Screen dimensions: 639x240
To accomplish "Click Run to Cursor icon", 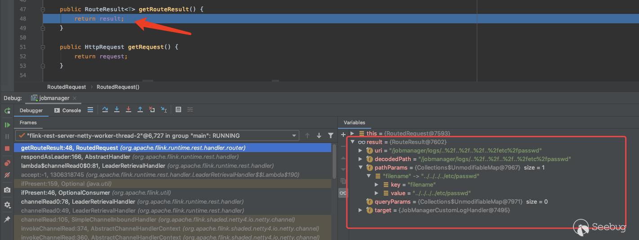I will (164, 110).
